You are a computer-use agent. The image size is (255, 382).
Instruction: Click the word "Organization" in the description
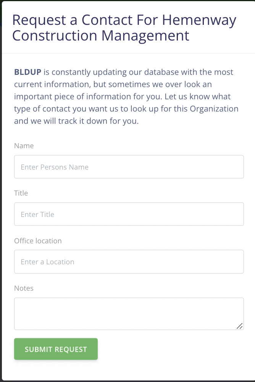pyautogui.click(x=214, y=108)
